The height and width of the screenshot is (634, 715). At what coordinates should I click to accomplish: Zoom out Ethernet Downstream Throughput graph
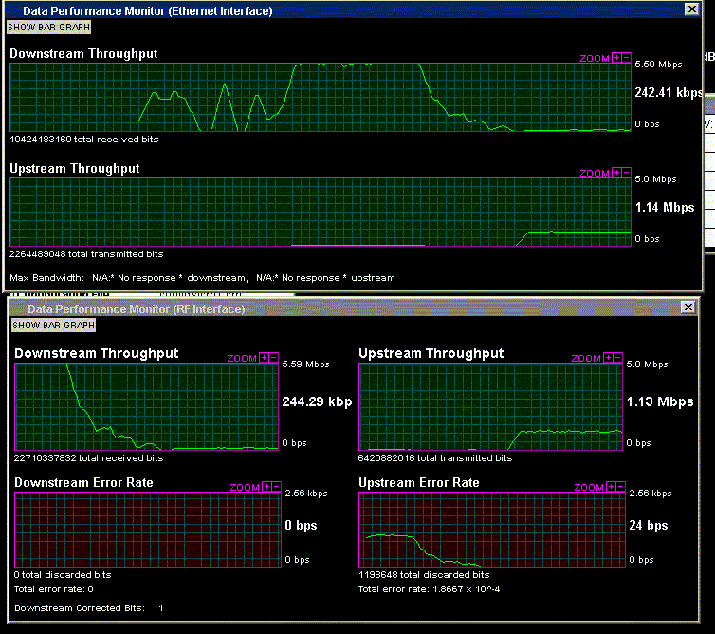pyautogui.click(x=627, y=58)
